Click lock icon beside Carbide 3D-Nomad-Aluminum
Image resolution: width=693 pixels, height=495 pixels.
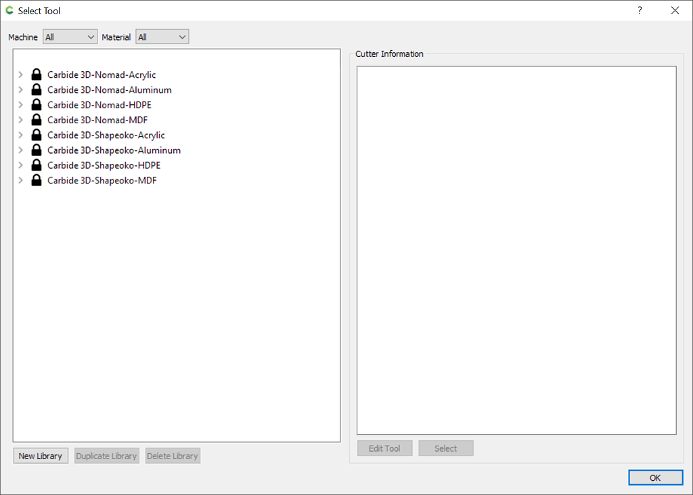pyautogui.click(x=37, y=89)
